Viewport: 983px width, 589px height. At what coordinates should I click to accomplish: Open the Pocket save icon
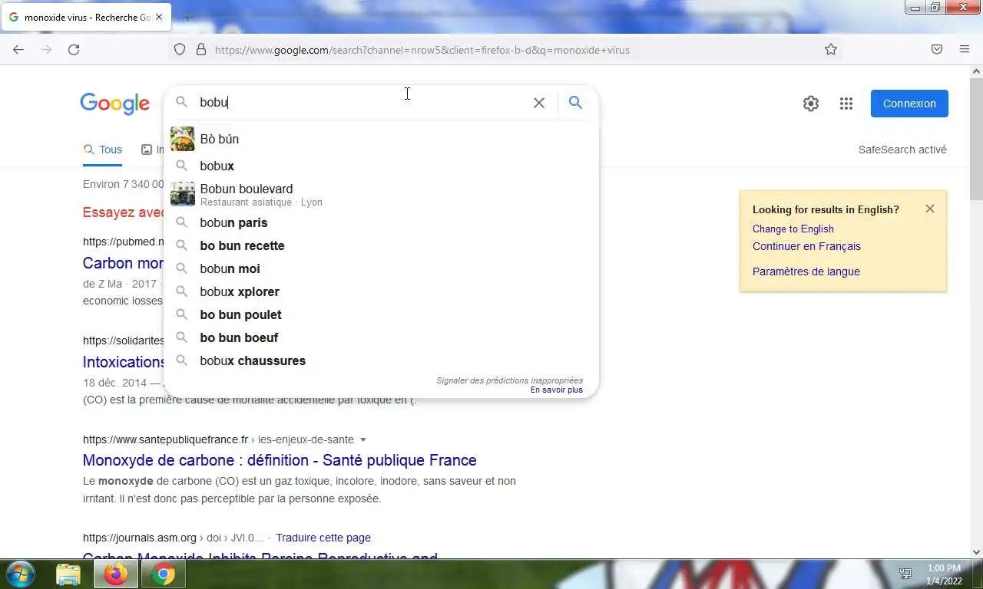(937, 50)
